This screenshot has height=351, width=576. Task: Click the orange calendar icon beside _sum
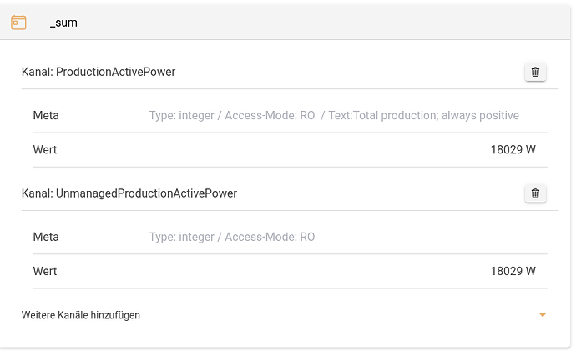point(18,23)
